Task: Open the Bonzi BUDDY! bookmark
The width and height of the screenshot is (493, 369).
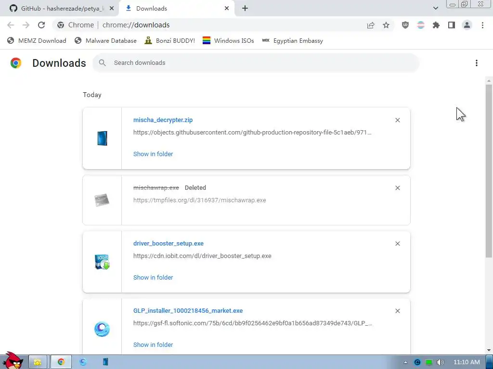Action: pos(169,41)
